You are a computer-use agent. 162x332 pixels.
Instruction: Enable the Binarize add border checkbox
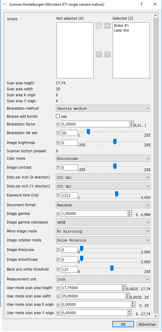click(x=58, y=116)
